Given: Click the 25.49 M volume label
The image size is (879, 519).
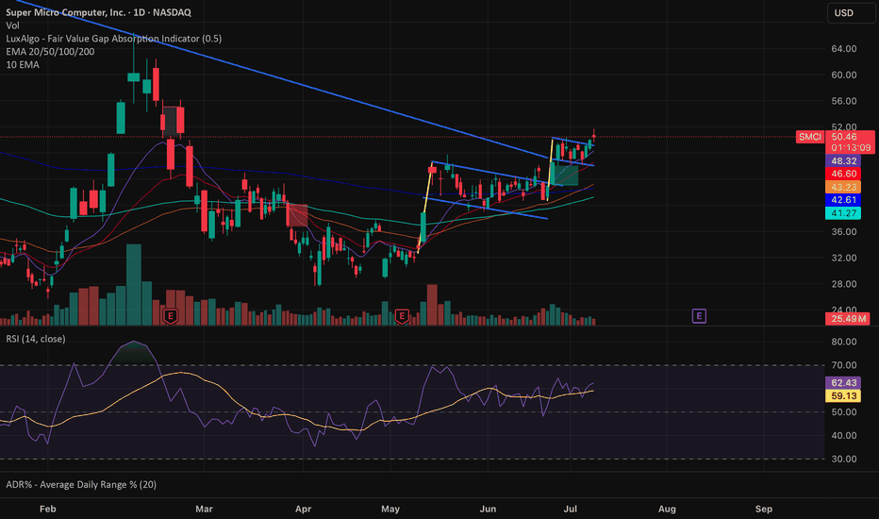Looking at the screenshot, I should 848,319.
